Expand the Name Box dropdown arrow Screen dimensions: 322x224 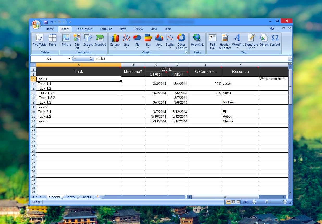coord(69,59)
